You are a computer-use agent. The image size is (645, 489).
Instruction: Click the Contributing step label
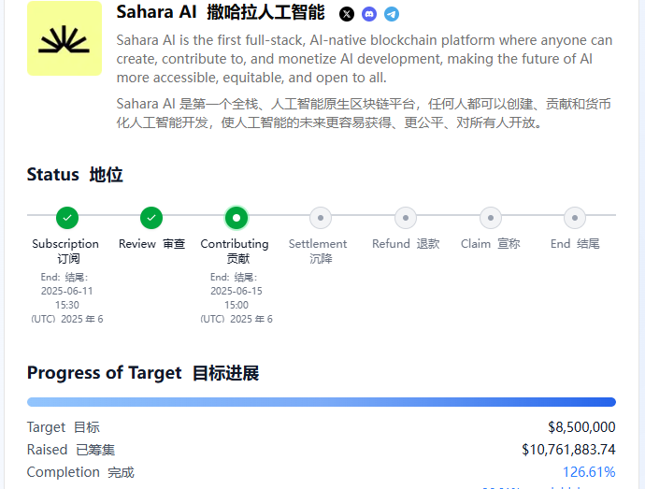point(235,252)
